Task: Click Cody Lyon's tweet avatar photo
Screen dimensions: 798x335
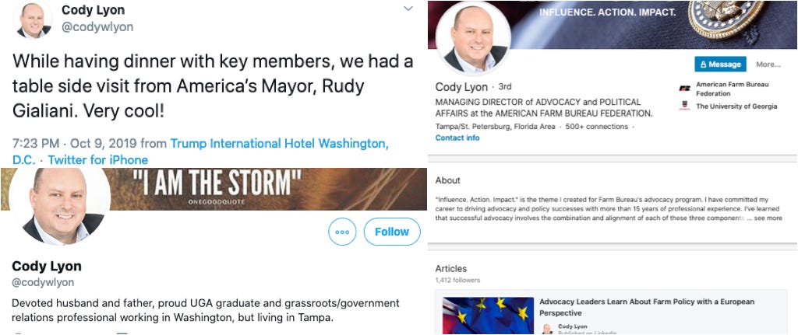Action: 34,20
